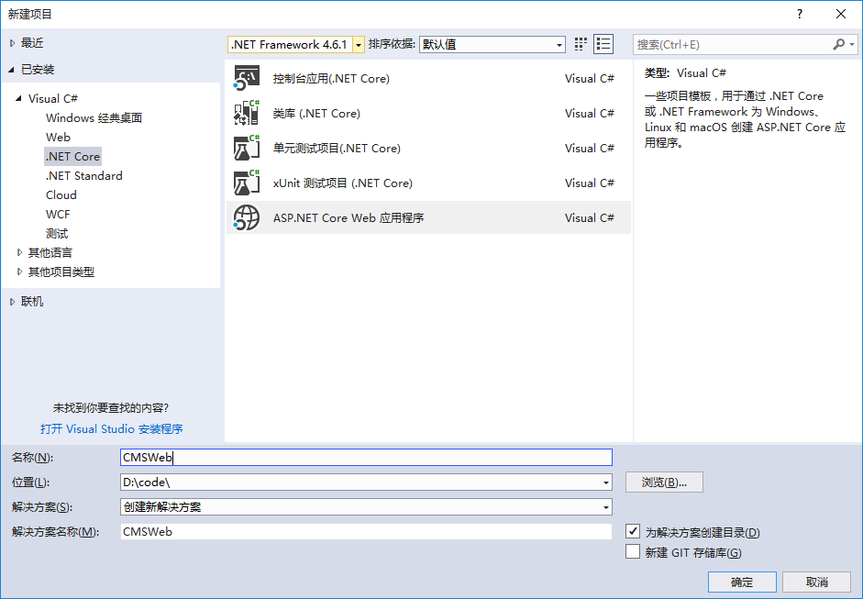863x599 pixels.
Task: Select Windows 经典桌面 category
Action: [x=94, y=117]
